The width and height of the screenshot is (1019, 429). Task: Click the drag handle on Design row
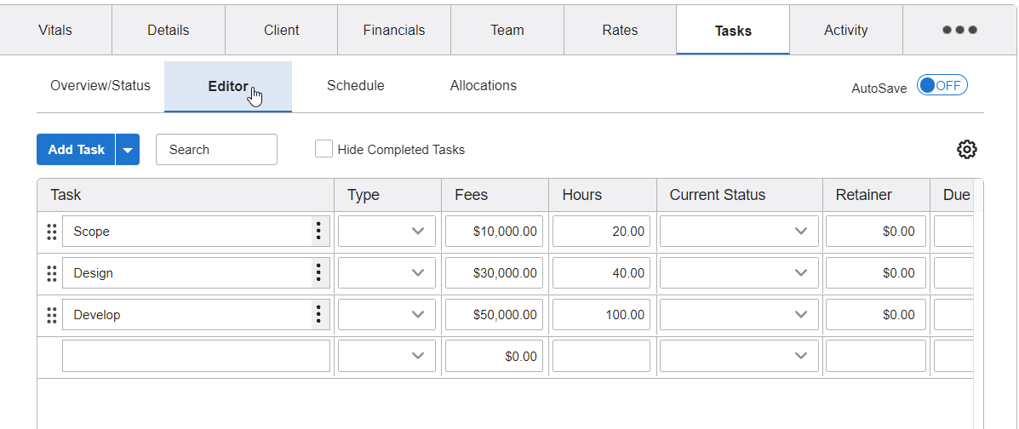51,273
